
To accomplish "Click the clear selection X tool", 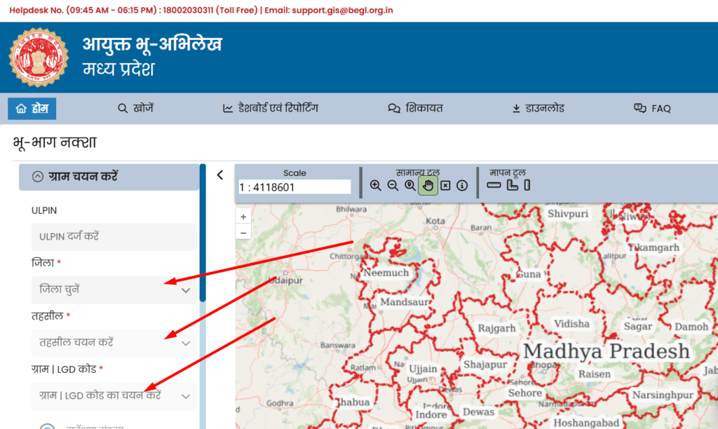I will [445, 186].
